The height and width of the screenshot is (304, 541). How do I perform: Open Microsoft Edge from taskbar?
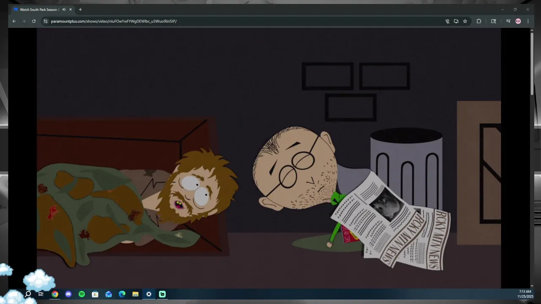pos(122,294)
